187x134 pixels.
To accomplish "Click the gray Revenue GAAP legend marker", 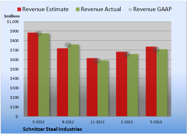I will click(130, 10).
